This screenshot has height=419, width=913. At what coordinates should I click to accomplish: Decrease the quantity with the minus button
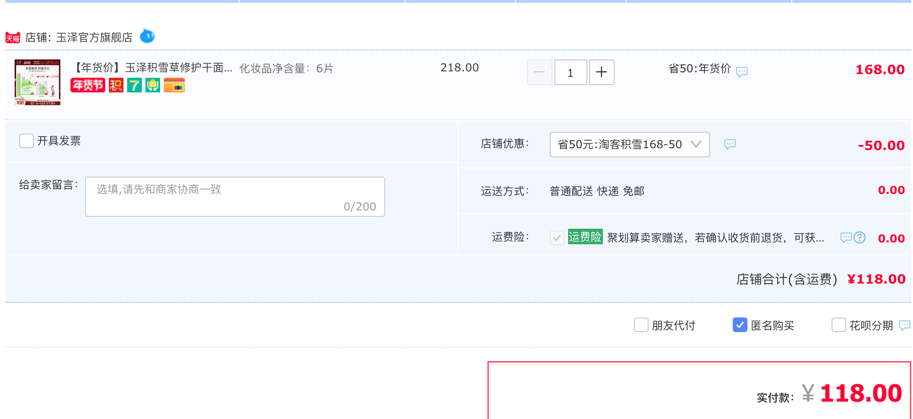(540, 72)
